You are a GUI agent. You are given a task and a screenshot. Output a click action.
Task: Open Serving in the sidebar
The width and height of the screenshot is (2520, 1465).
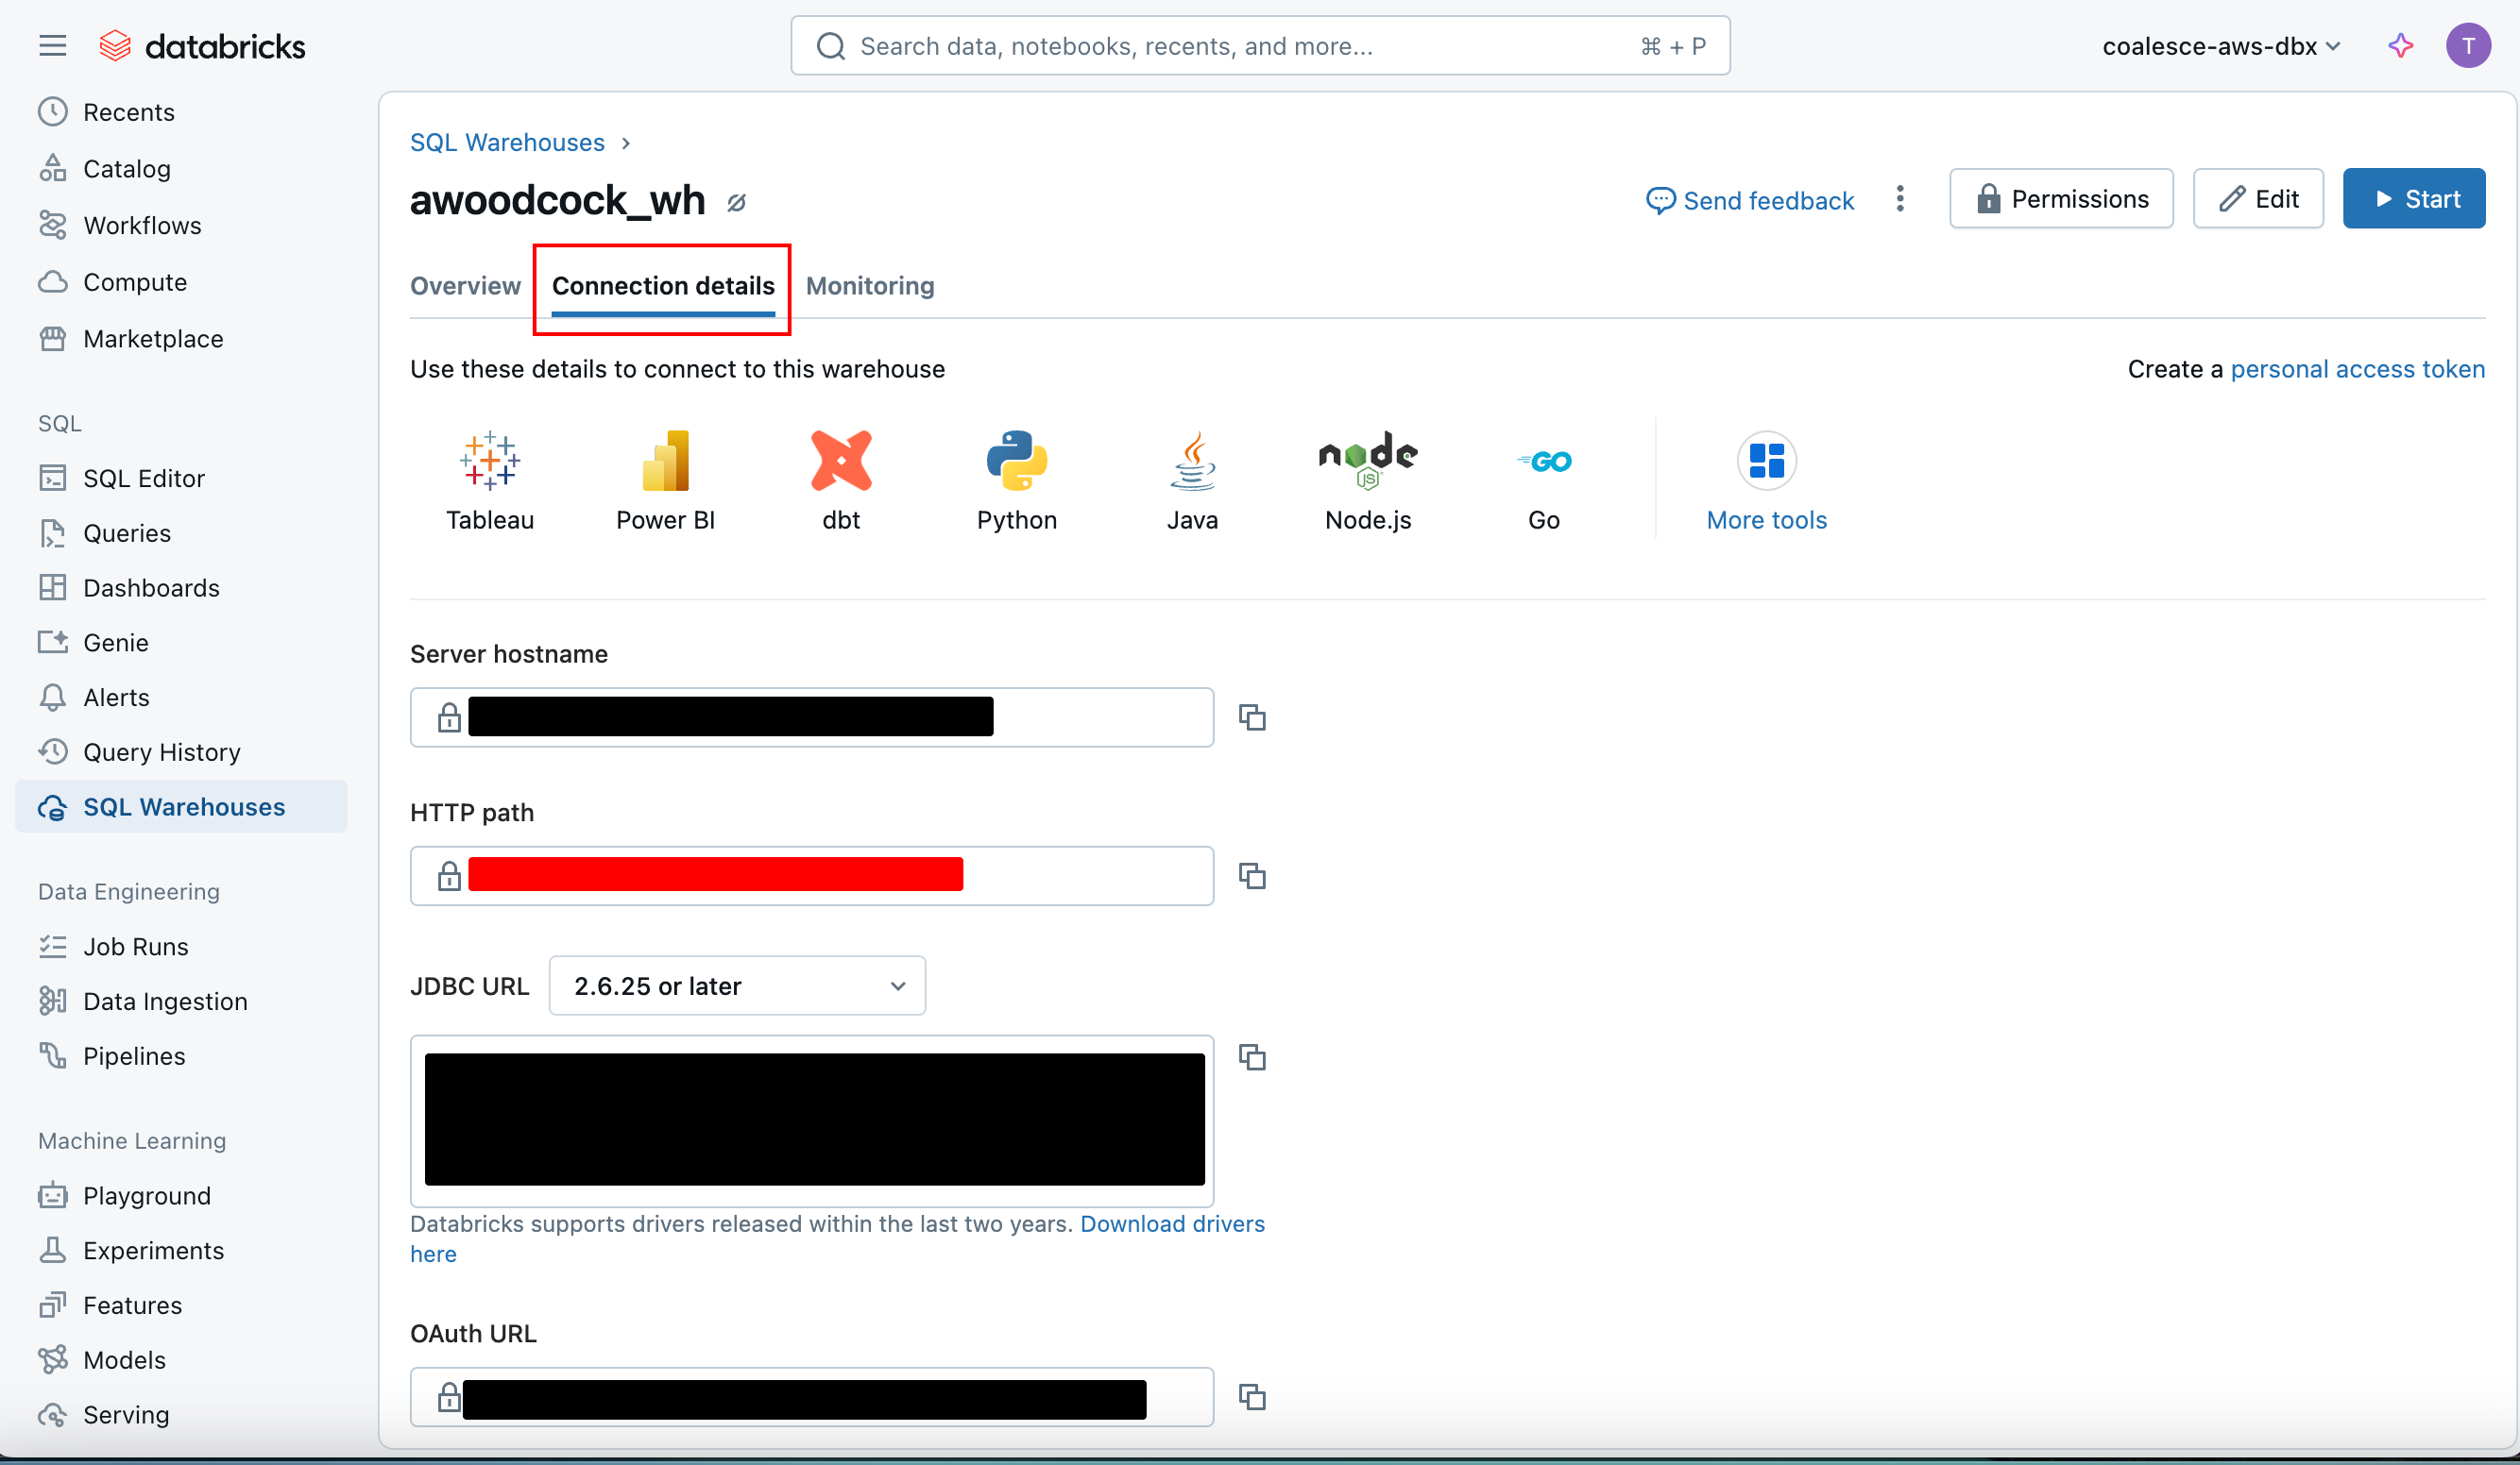point(182,1415)
